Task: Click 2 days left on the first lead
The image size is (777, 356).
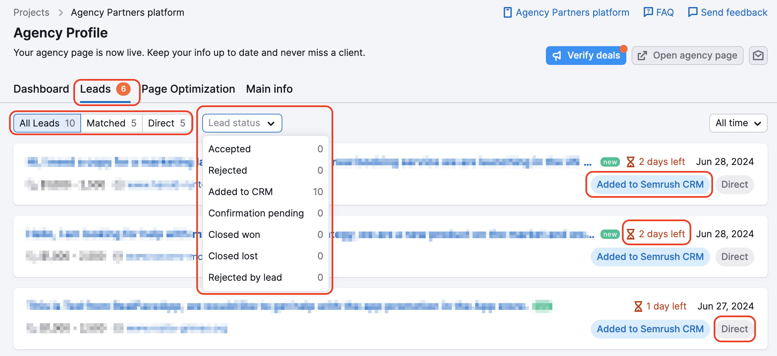Action: 662,162
